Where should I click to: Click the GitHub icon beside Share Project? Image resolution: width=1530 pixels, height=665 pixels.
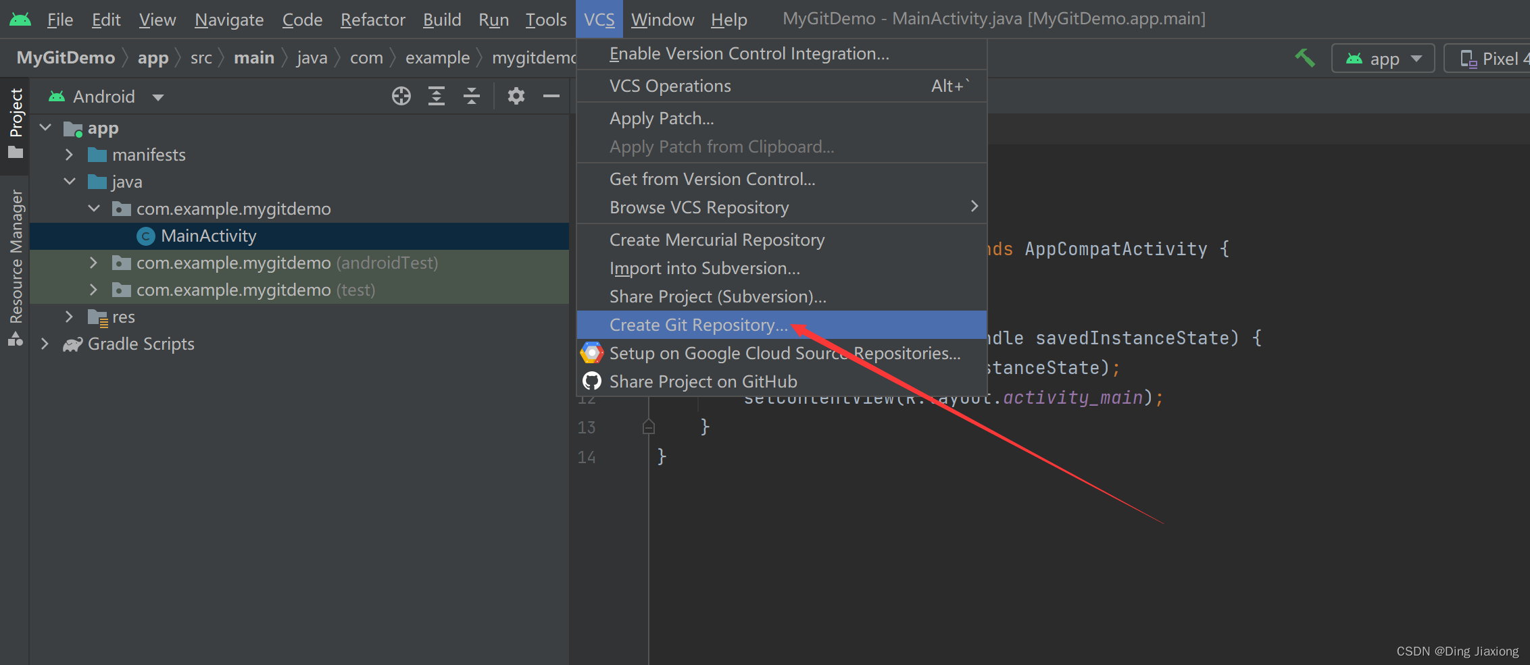tap(592, 381)
